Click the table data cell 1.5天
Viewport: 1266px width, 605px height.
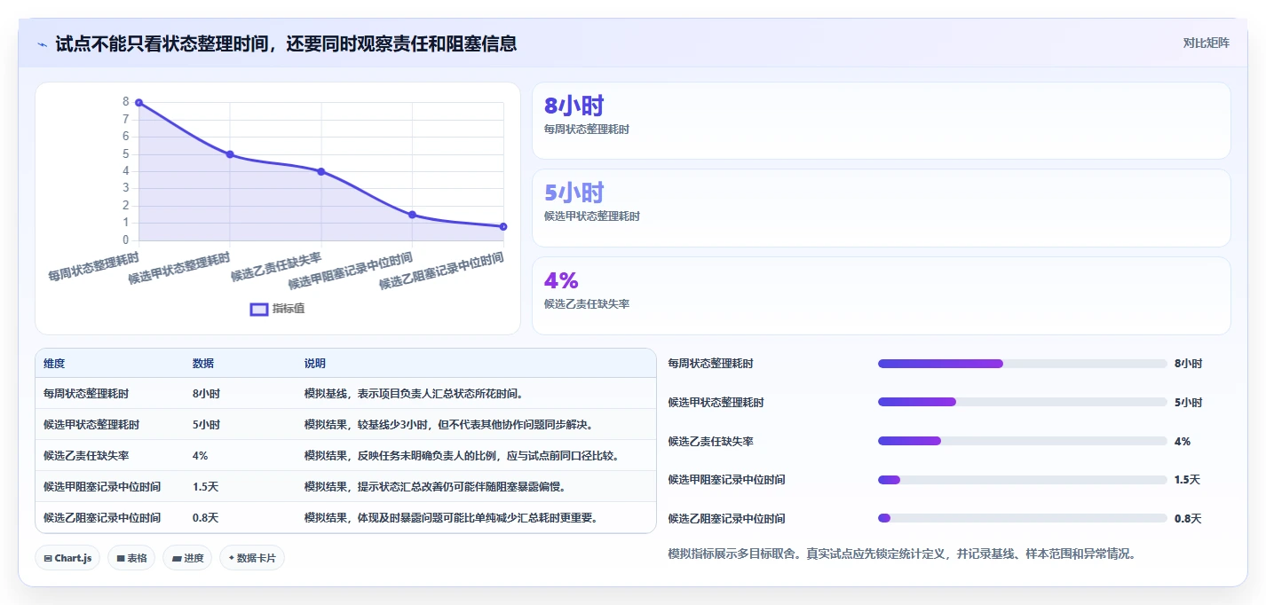coord(205,487)
